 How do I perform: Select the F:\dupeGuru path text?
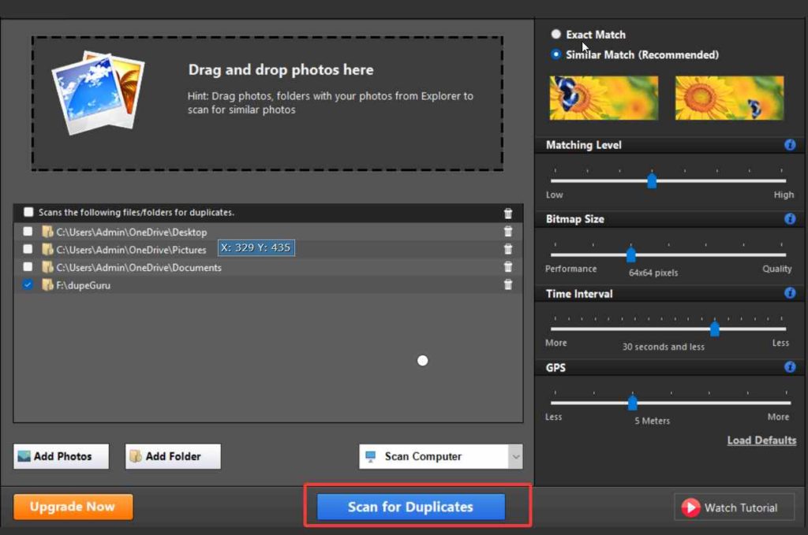(x=83, y=285)
